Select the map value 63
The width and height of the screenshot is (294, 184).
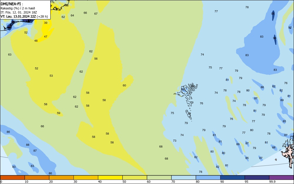pos(10,55)
